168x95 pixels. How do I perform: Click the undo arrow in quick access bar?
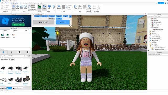pos(7,3)
